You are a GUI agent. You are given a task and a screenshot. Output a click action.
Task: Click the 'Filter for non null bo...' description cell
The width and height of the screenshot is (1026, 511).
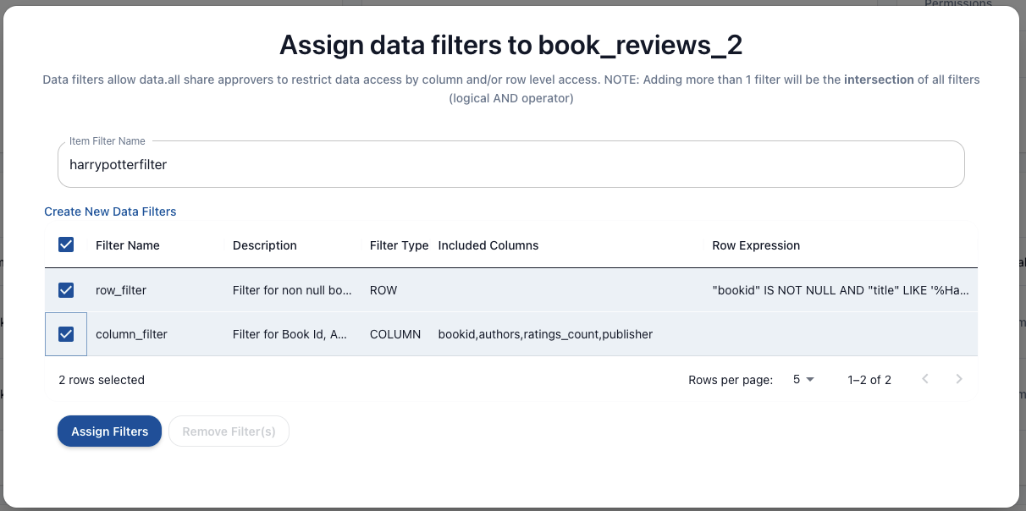click(x=295, y=290)
